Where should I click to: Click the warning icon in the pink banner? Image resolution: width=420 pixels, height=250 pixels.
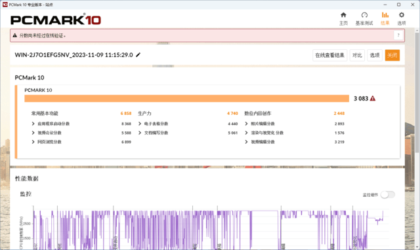(14, 35)
